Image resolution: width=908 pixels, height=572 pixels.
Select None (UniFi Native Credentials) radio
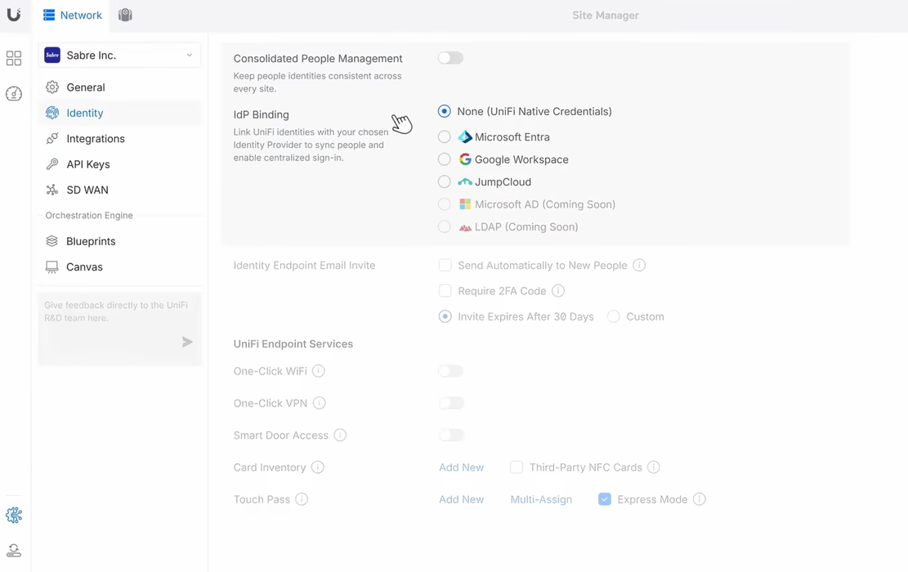click(x=444, y=111)
